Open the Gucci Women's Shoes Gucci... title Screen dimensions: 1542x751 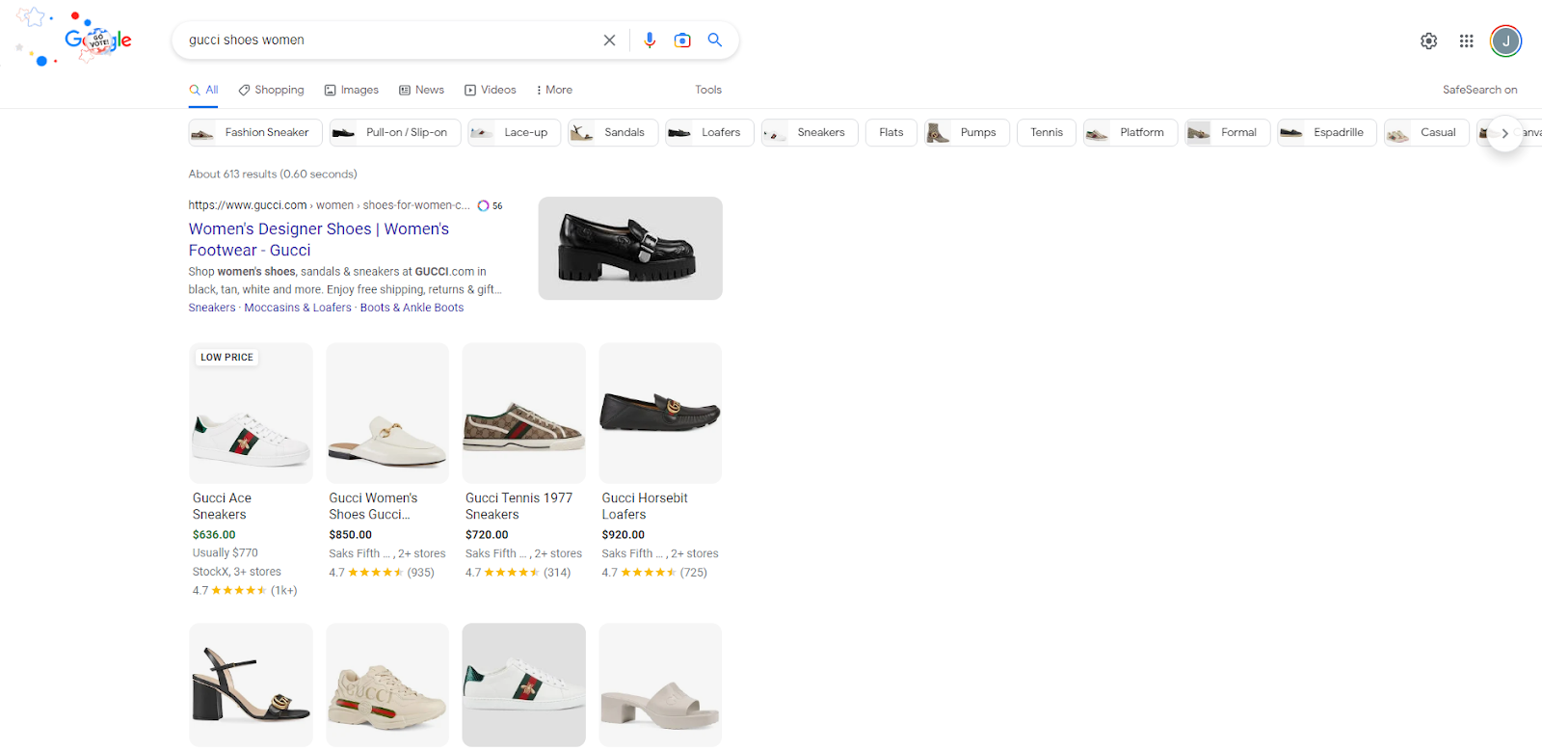tap(373, 506)
